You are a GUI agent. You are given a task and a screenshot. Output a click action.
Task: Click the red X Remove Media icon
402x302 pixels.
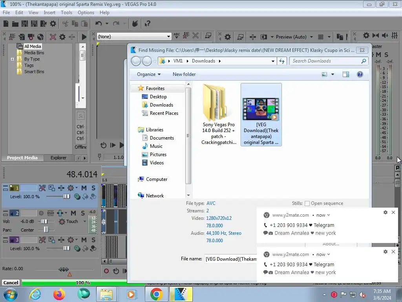click(53, 37)
